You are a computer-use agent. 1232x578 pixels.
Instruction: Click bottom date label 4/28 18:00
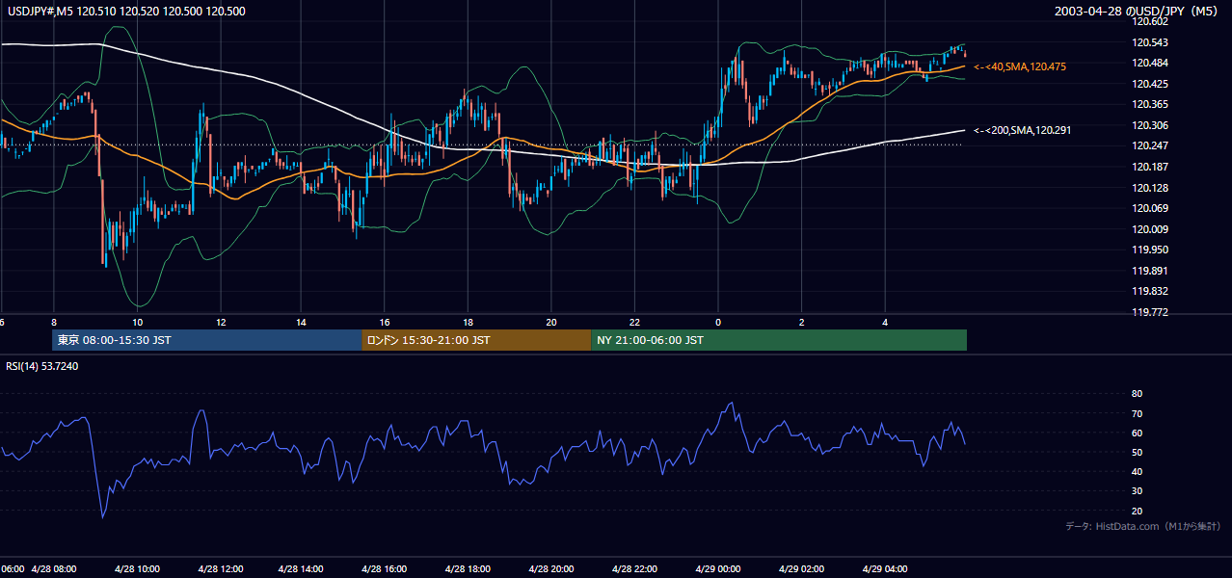[469, 568]
